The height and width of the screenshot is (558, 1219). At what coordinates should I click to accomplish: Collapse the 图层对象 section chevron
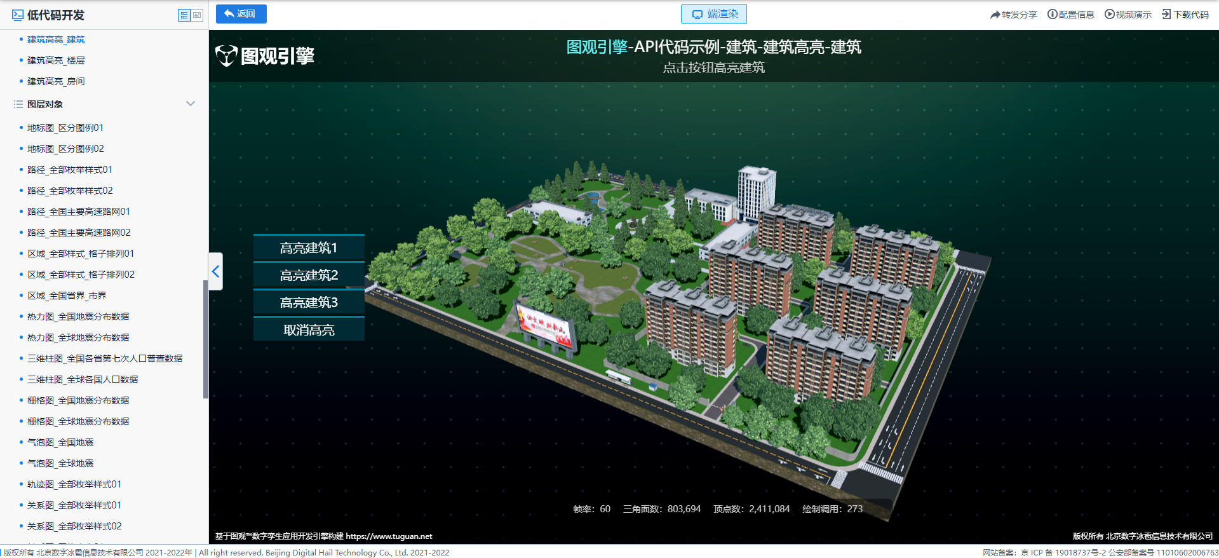point(191,104)
